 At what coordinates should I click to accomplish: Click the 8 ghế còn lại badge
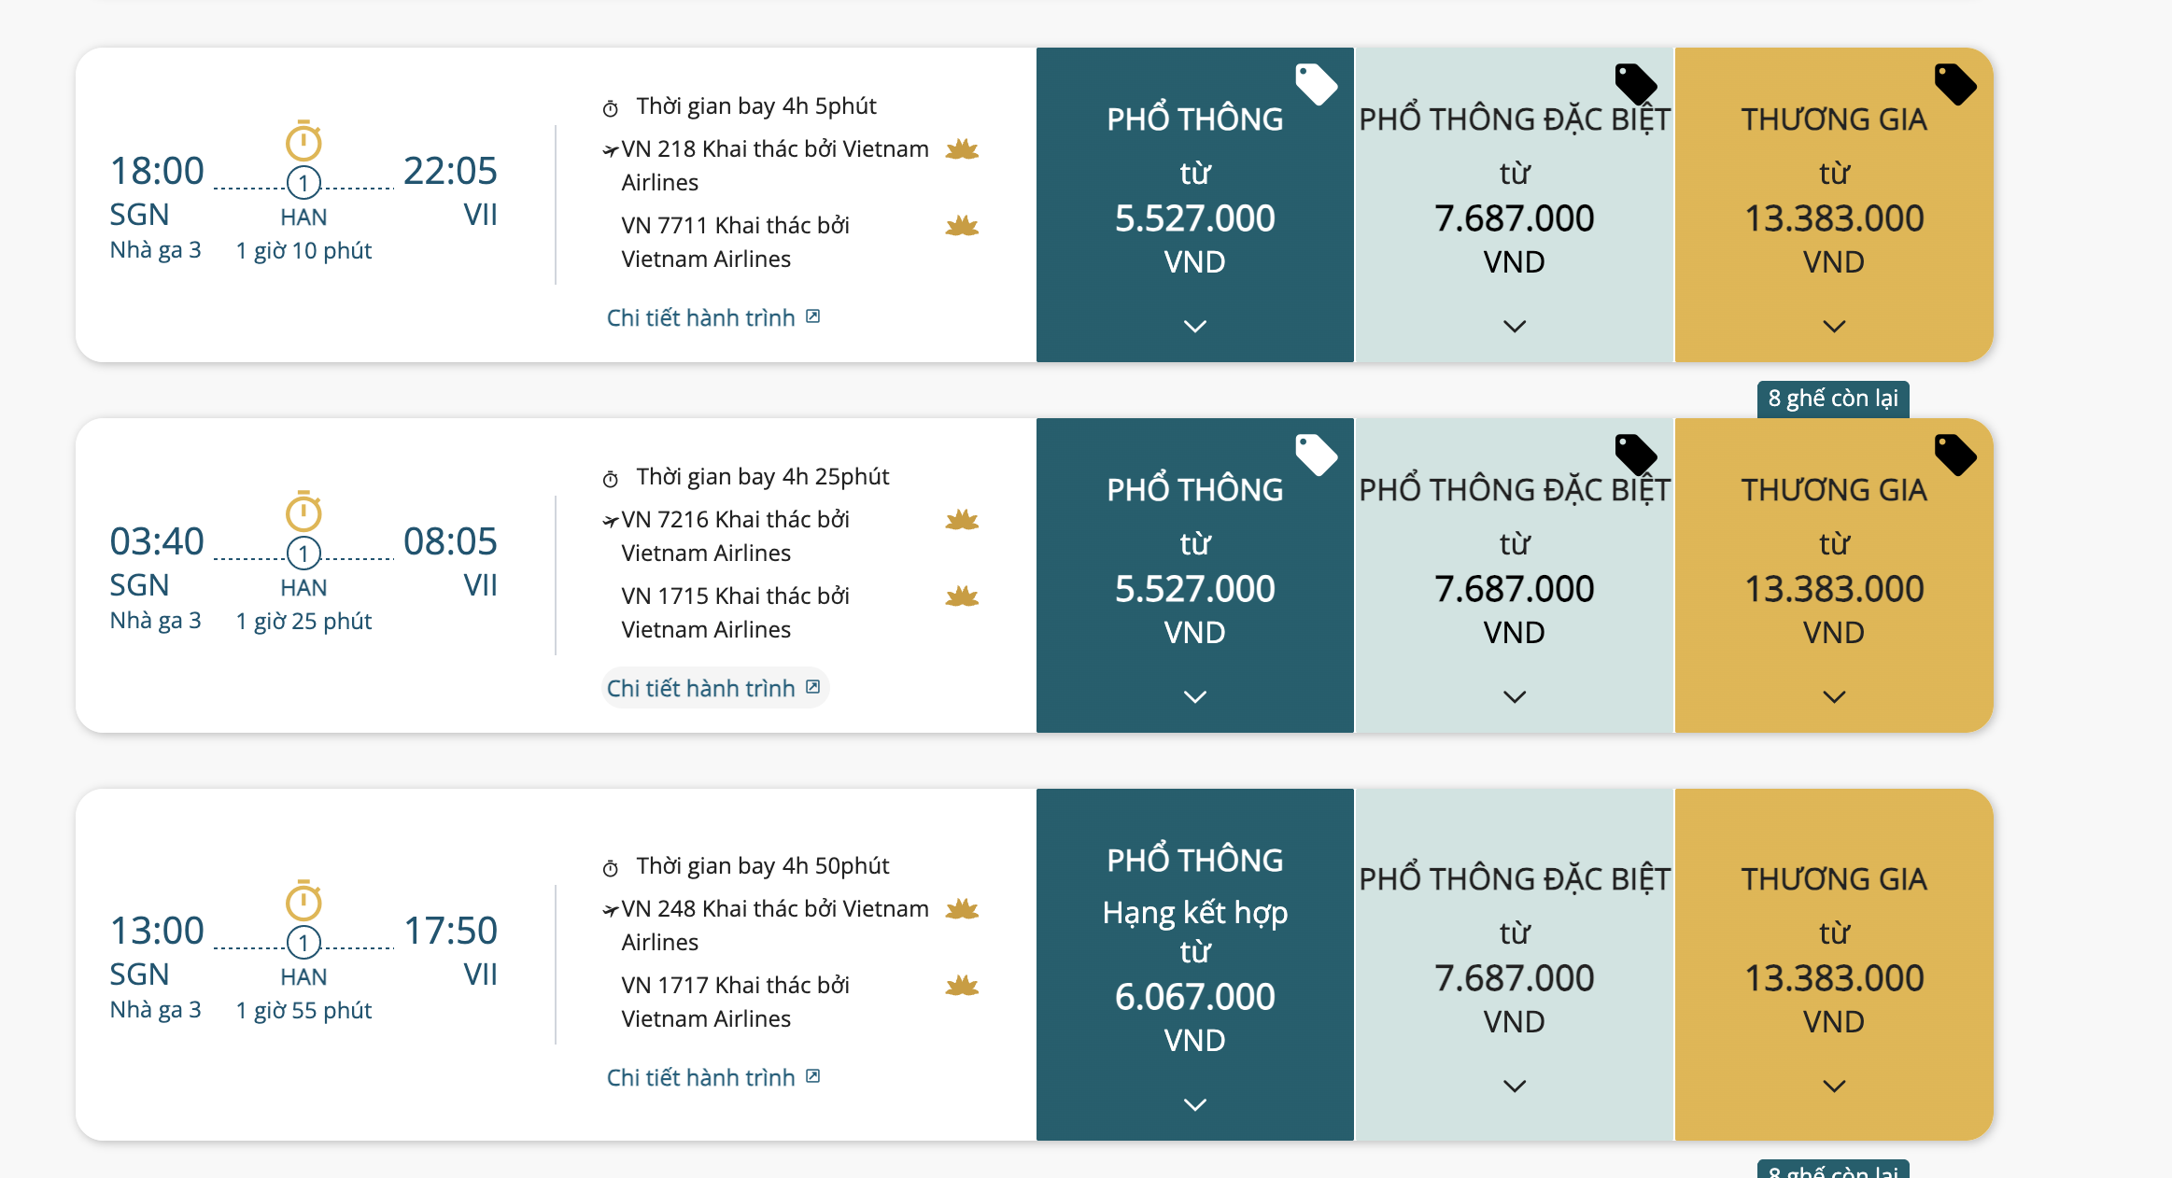(x=1832, y=399)
